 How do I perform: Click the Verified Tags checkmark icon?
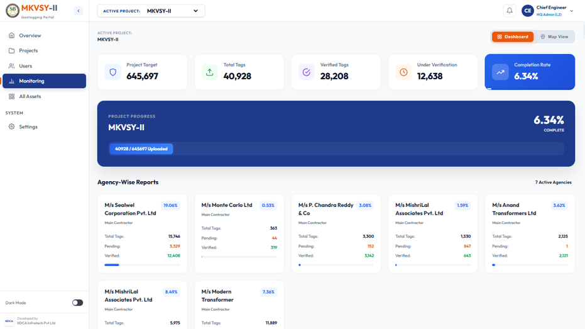pos(306,72)
